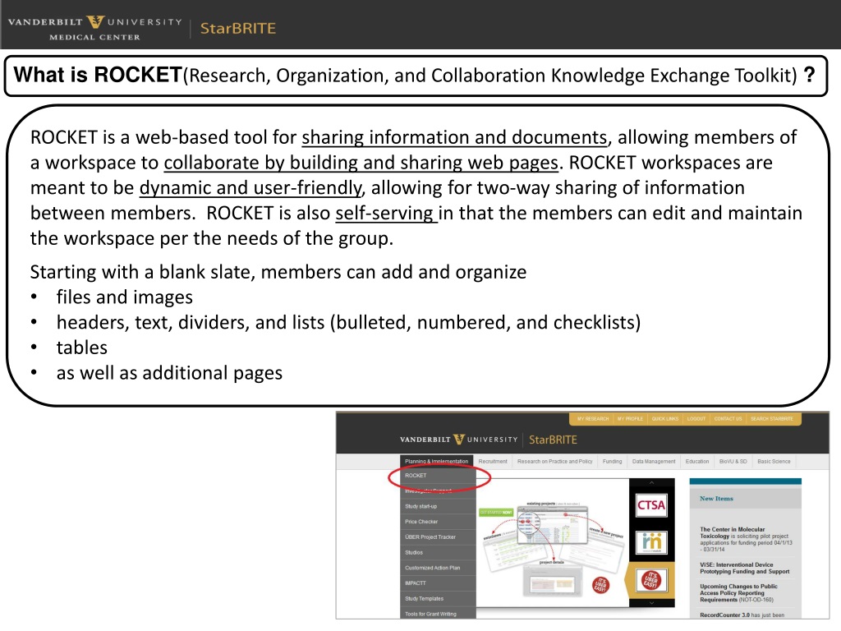
Task: Click the CTSA logo thumbnail
Action: 651,505
